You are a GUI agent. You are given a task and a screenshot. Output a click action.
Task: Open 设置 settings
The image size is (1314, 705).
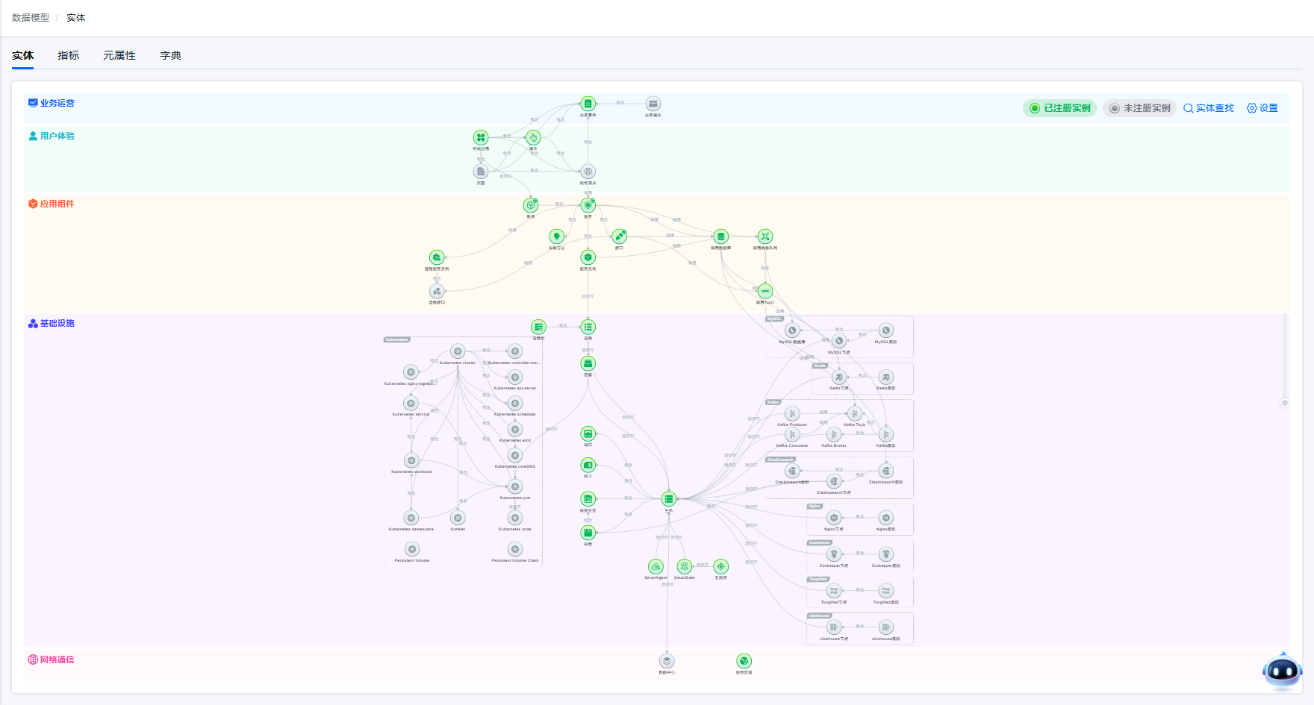(x=1262, y=108)
